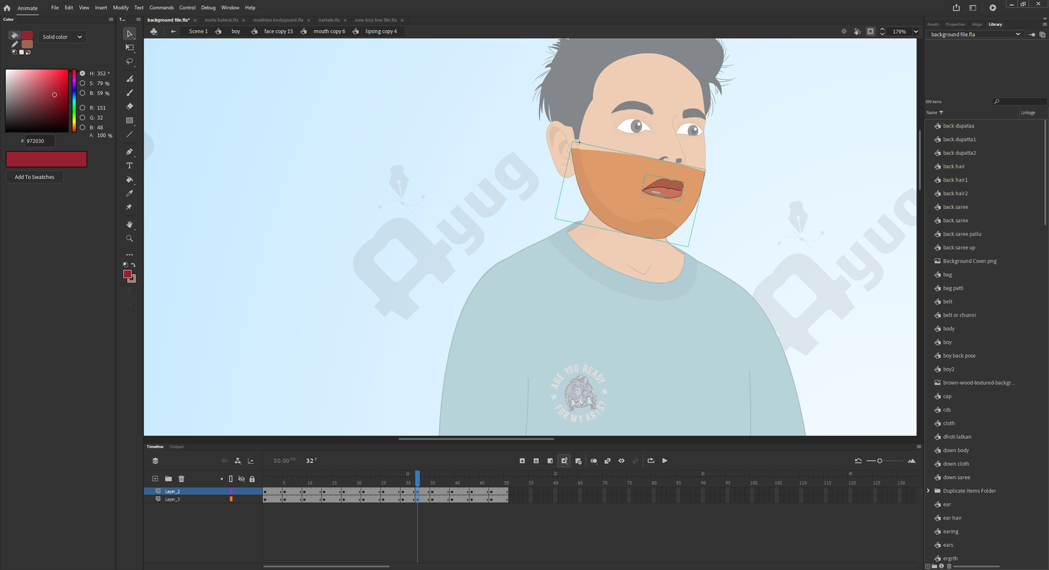
Task: Play the timeline animation
Action: click(665, 461)
